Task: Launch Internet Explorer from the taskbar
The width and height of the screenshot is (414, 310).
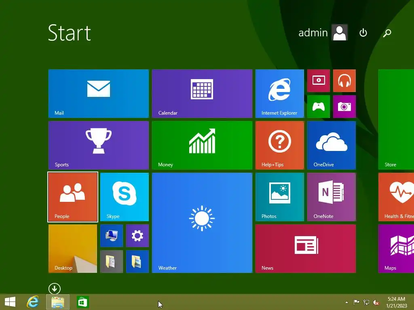Action: point(33,302)
